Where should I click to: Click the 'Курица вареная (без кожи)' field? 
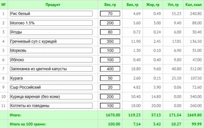click(x=51, y=97)
